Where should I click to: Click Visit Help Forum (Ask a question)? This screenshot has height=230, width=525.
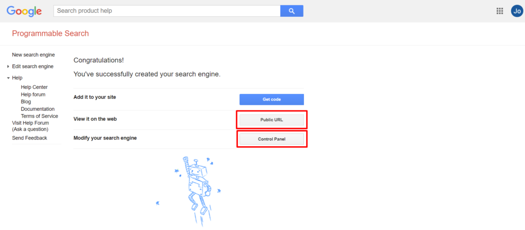30,126
